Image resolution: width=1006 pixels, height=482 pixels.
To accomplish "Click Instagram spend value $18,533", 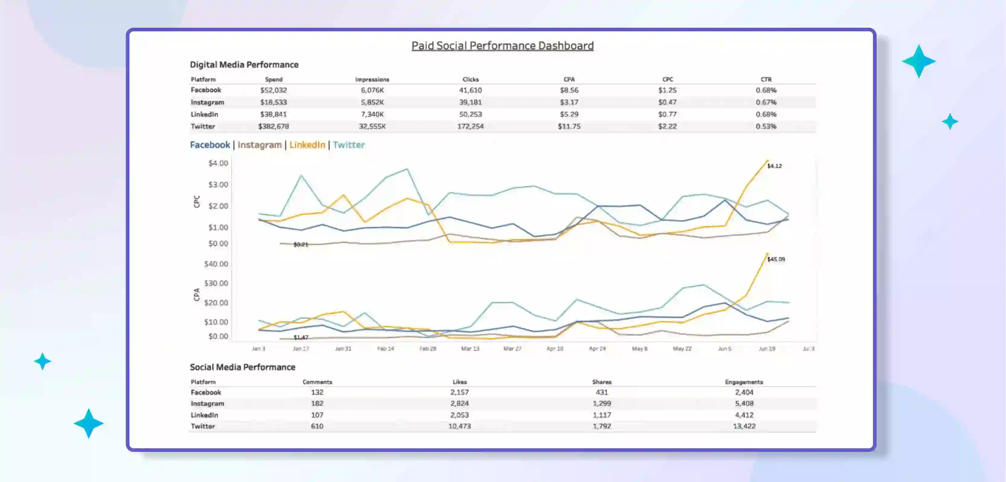I will [274, 102].
